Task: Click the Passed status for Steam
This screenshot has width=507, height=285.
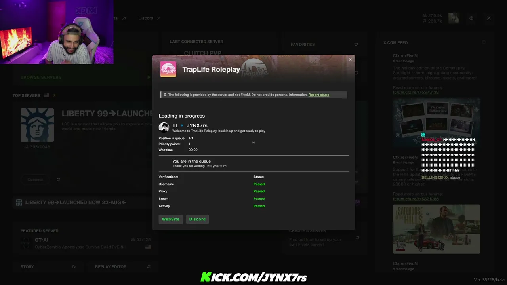Action: [x=259, y=199]
